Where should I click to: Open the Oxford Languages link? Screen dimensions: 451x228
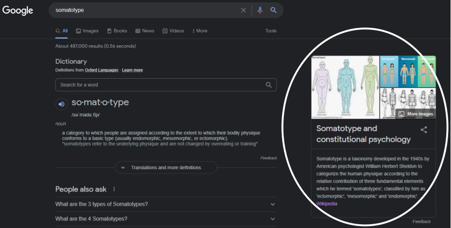(102, 70)
